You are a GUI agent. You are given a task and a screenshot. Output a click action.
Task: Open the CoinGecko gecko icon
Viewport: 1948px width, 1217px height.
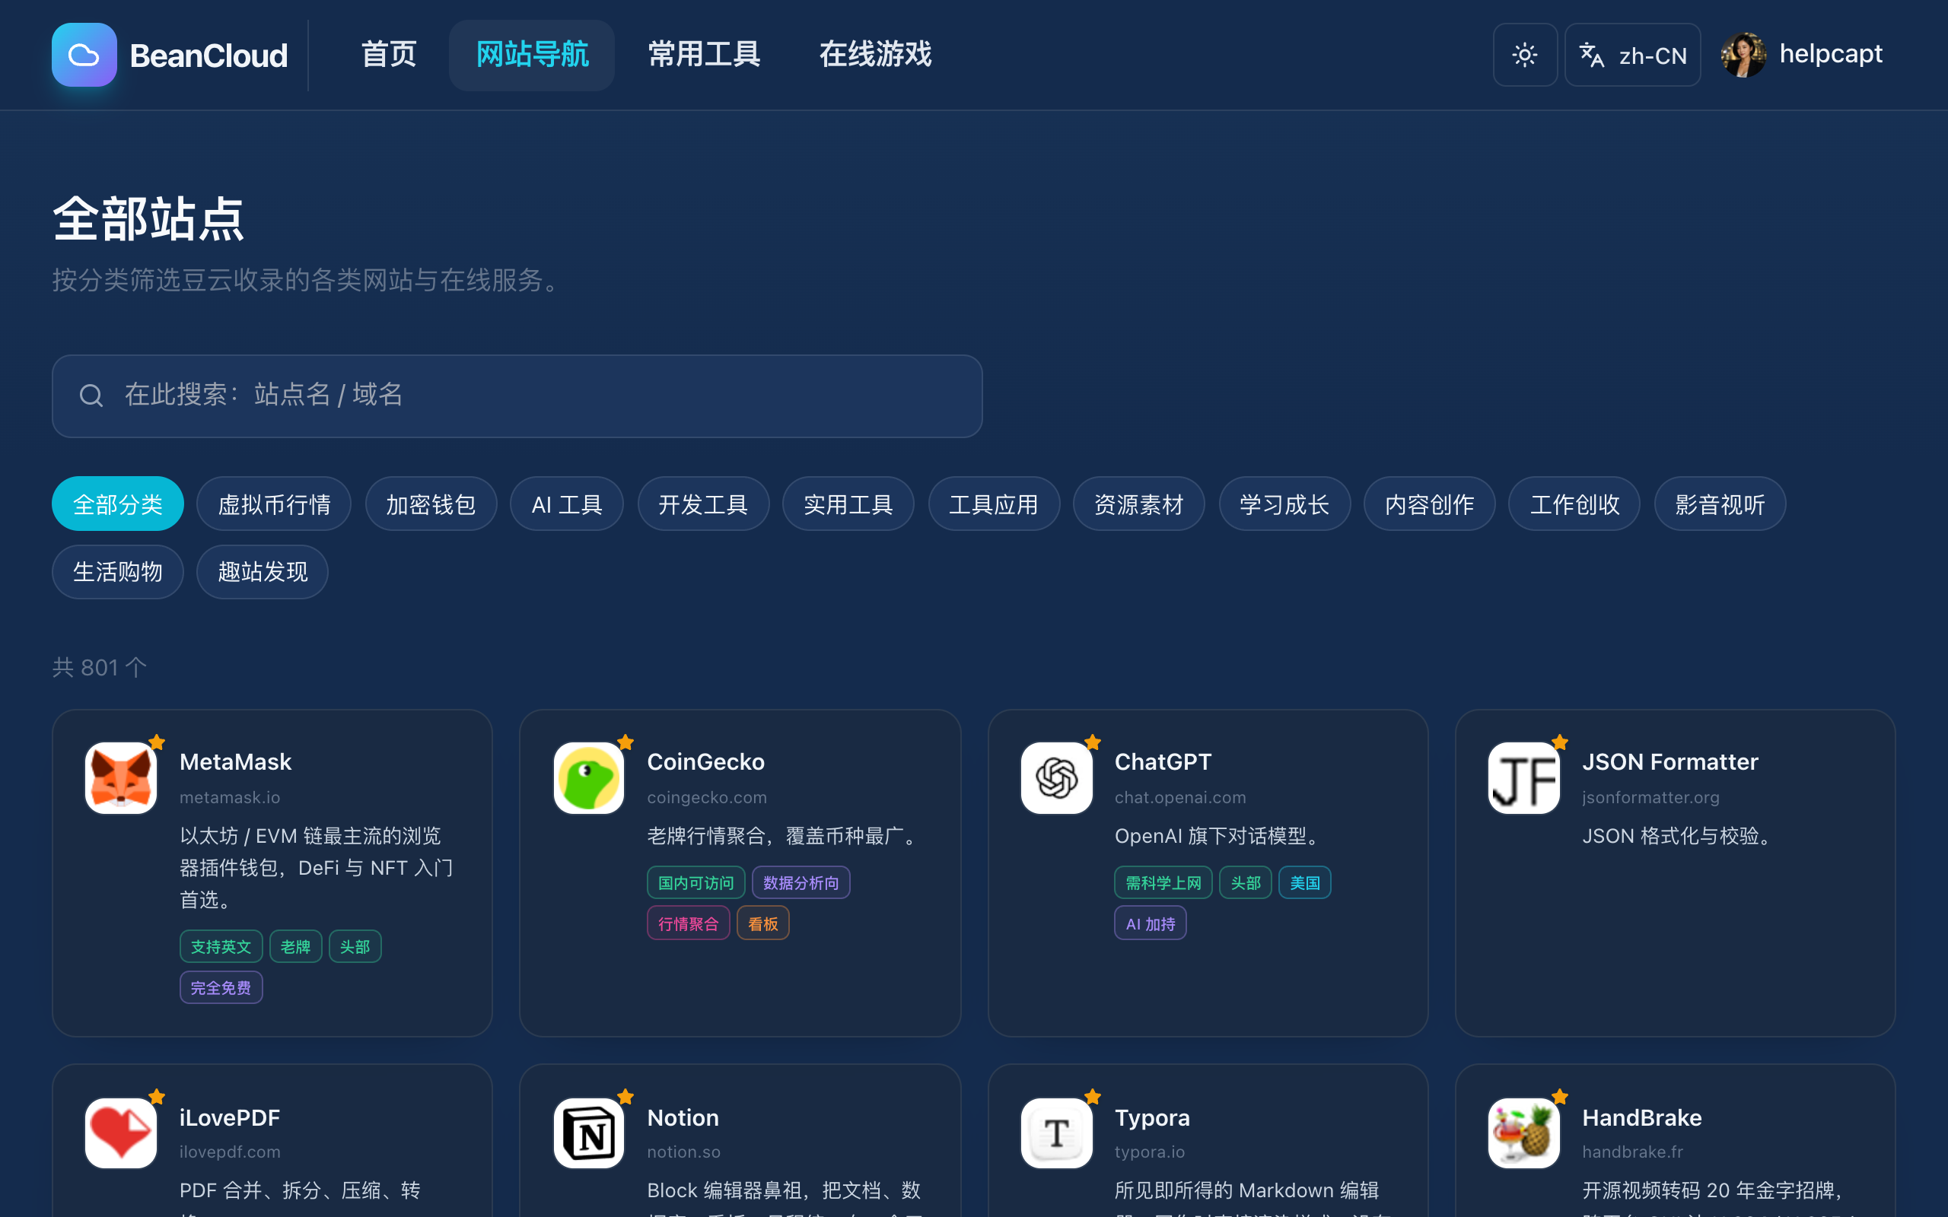(x=588, y=777)
